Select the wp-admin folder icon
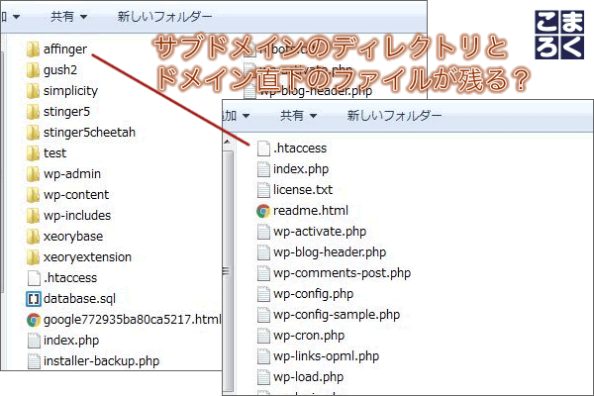 (33, 174)
